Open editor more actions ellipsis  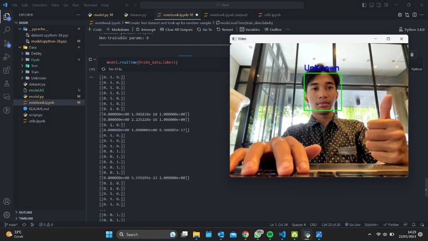[x=421, y=15]
